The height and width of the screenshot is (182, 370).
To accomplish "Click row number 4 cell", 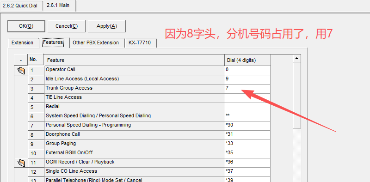I will click(36, 98).
